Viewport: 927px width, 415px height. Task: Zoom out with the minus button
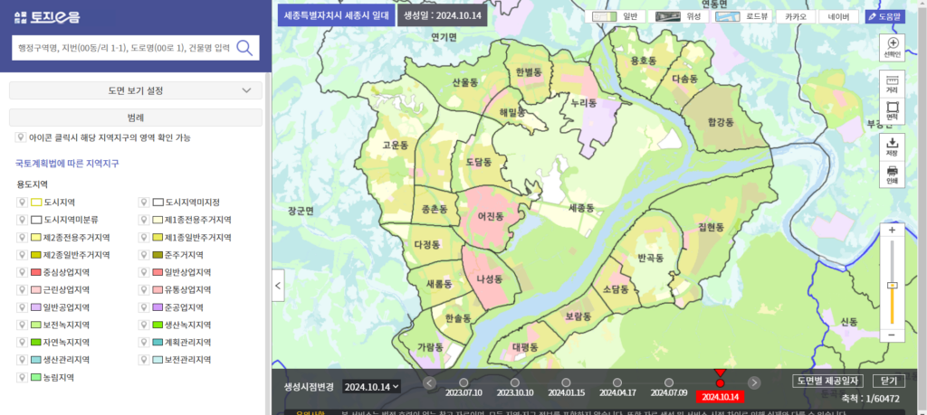(892, 335)
